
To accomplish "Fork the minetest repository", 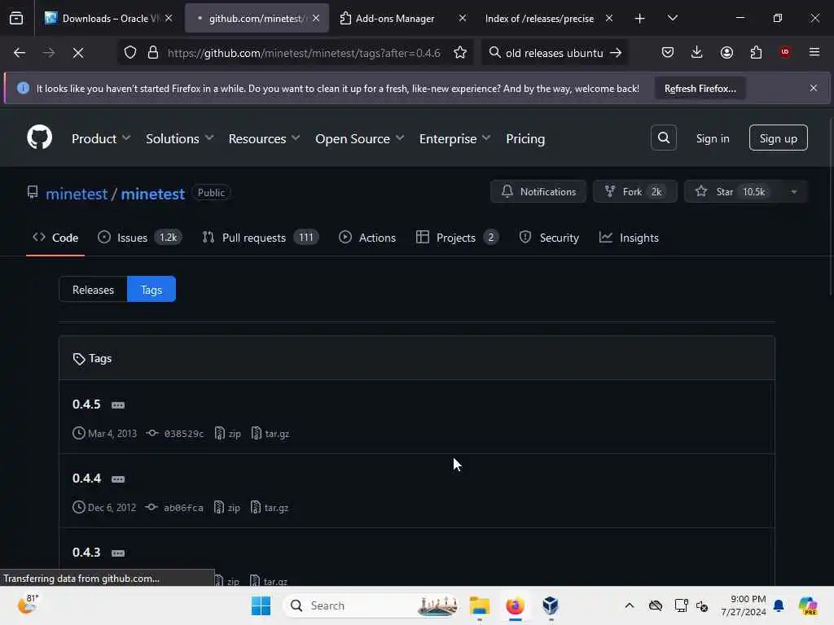I will pyautogui.click(x=634, y=192).
